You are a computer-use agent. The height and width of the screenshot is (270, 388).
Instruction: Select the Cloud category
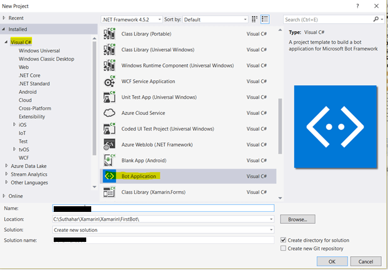coord(25,100)
